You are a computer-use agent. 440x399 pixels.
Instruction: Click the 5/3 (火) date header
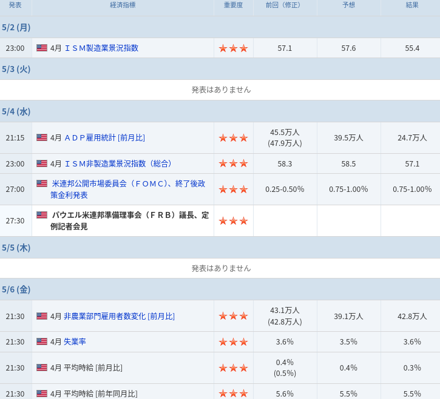16,69
